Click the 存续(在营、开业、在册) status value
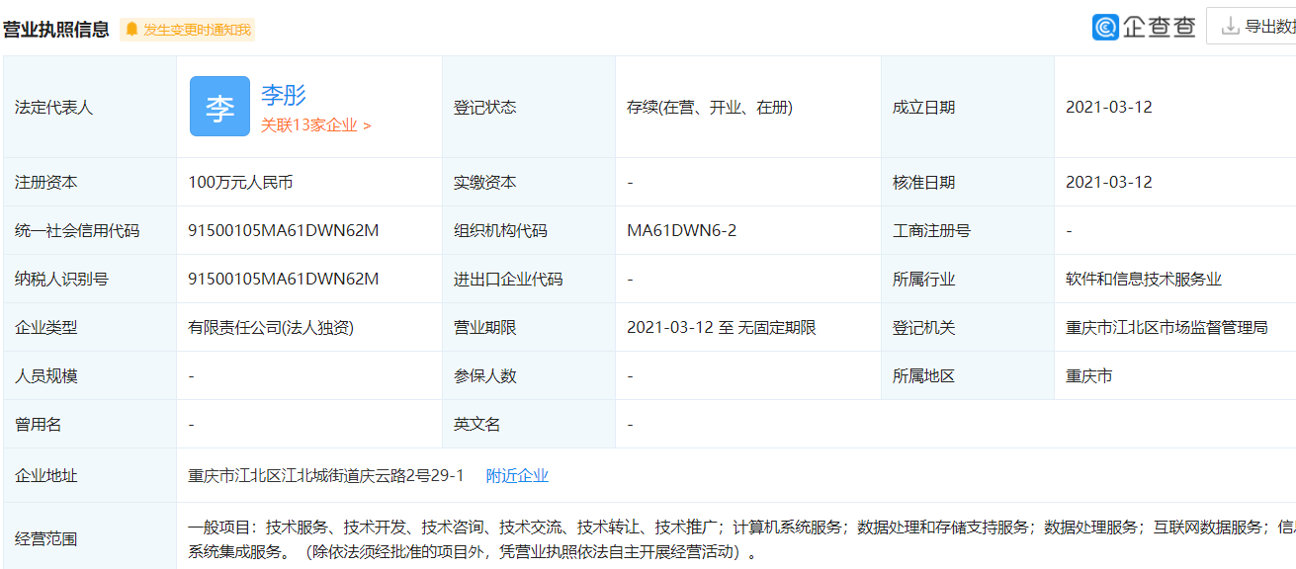 coord(709,108)
